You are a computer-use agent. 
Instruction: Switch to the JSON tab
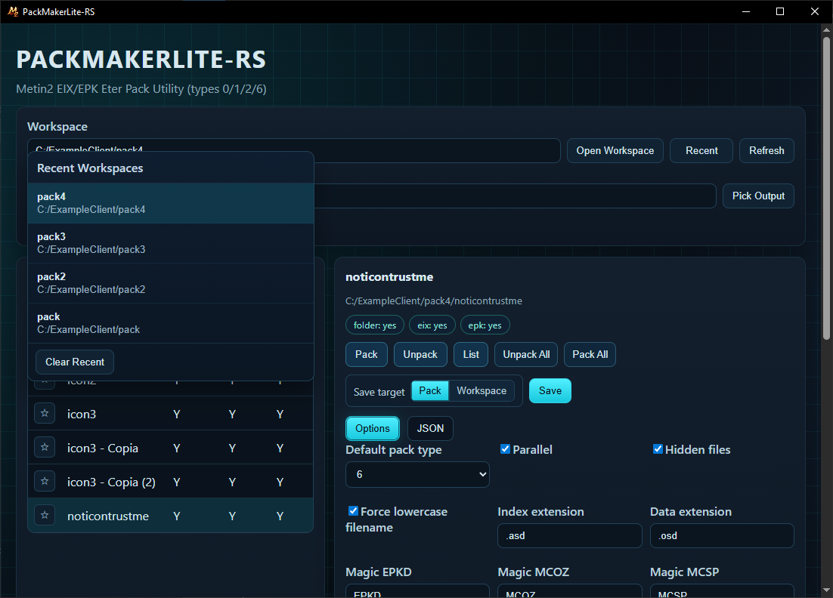pos(430,428)
